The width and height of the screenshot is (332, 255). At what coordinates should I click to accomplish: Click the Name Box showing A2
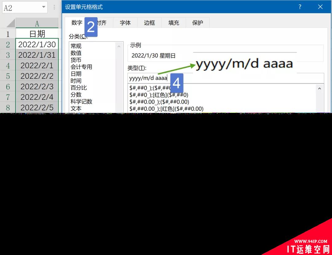click(25, 8)
